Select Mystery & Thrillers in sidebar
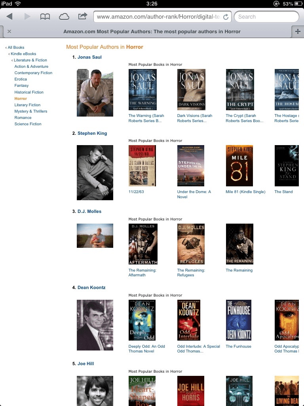 pos(31,111)
